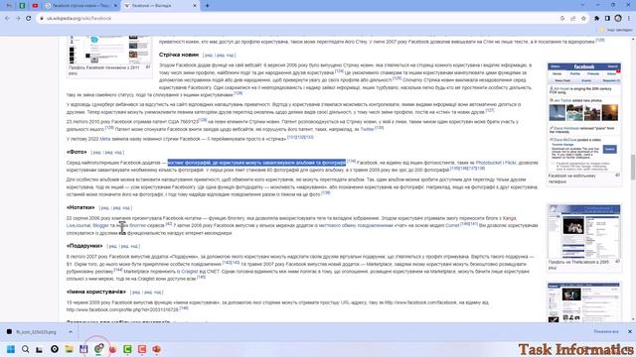This screenshot has width=636, height=357.
Task: Open the Facebook mobile phone screenshot thumbnail
Action: click(583, 117)
